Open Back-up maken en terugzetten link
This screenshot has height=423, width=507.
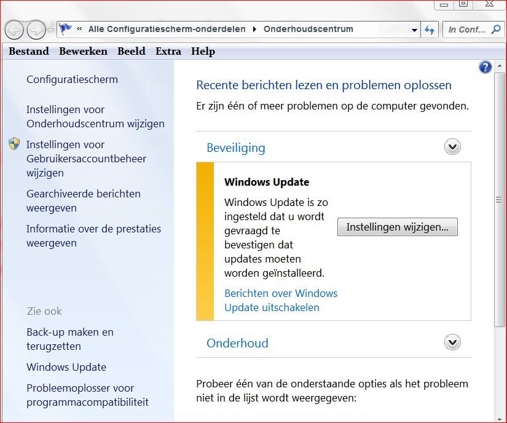tap(69, 339)
